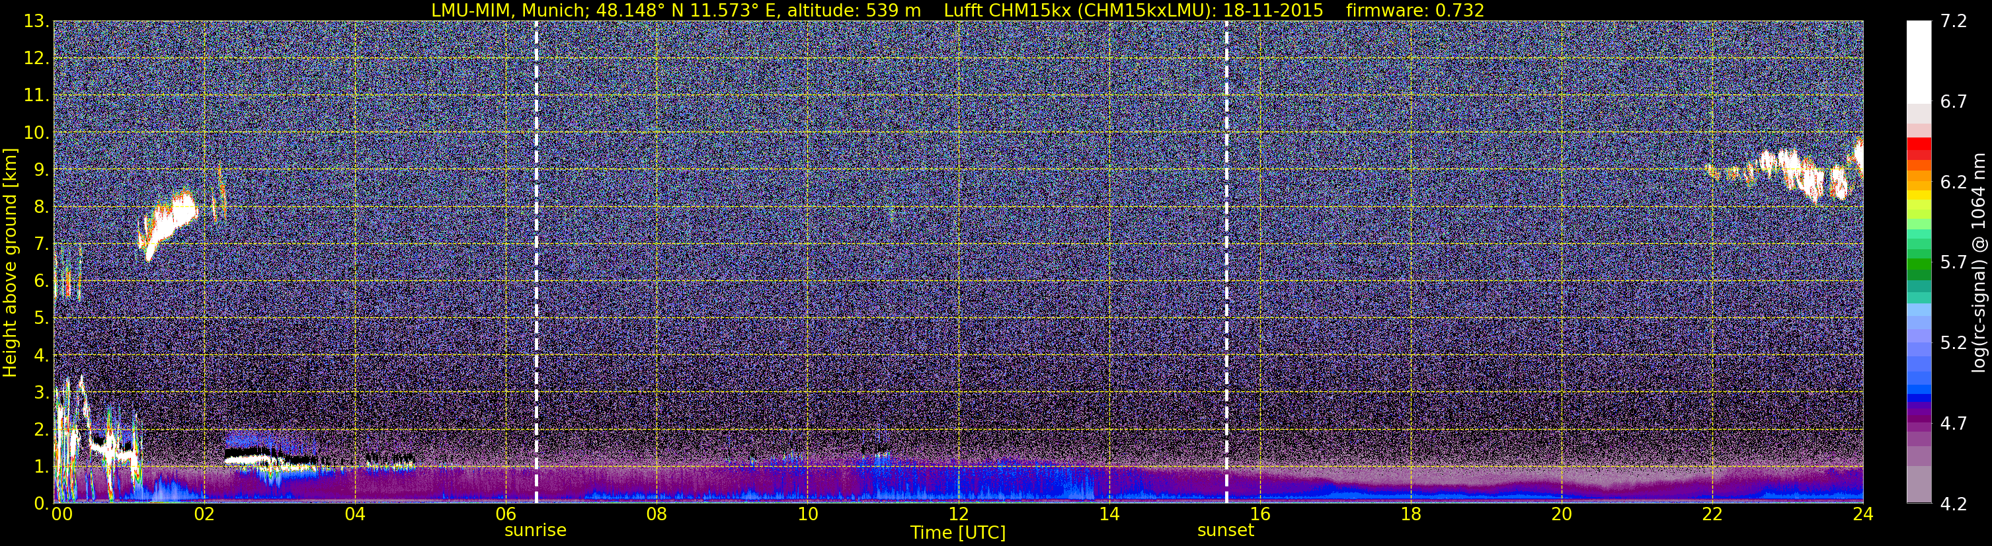Click the colorbar value '7.2'
This screenshot has height=546, width=1992.
1954,21
